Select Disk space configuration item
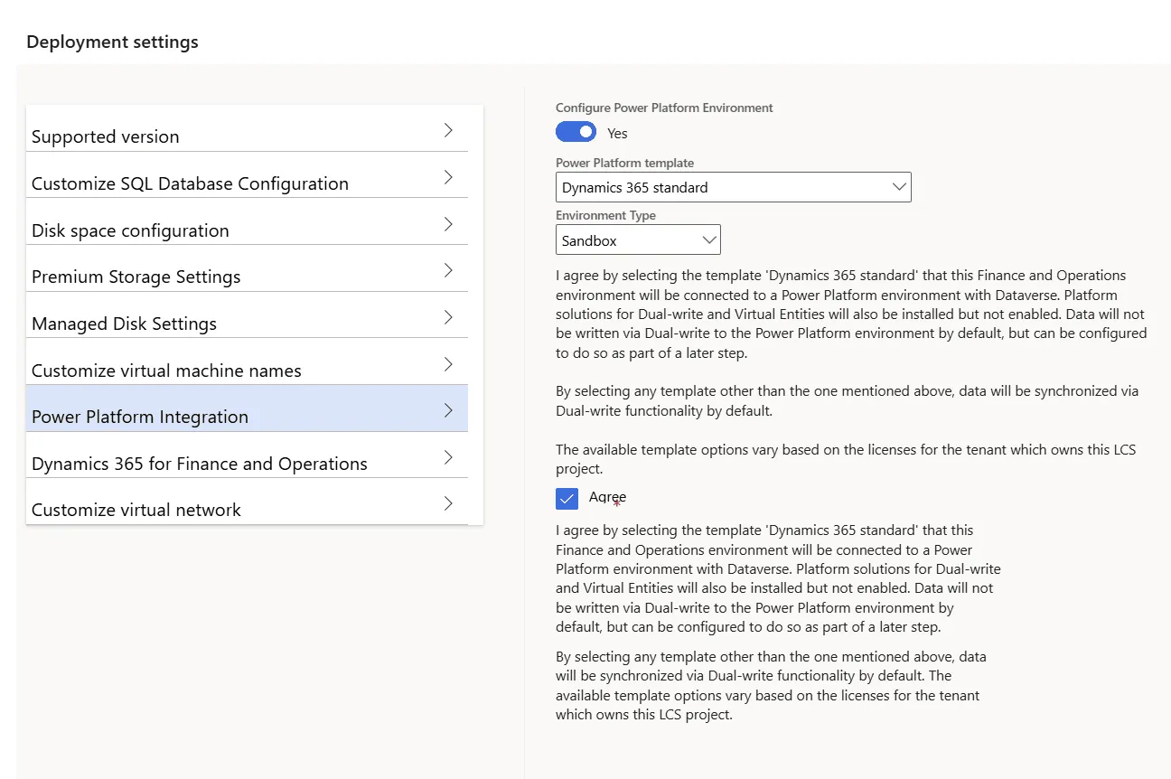 click(247, 222)
